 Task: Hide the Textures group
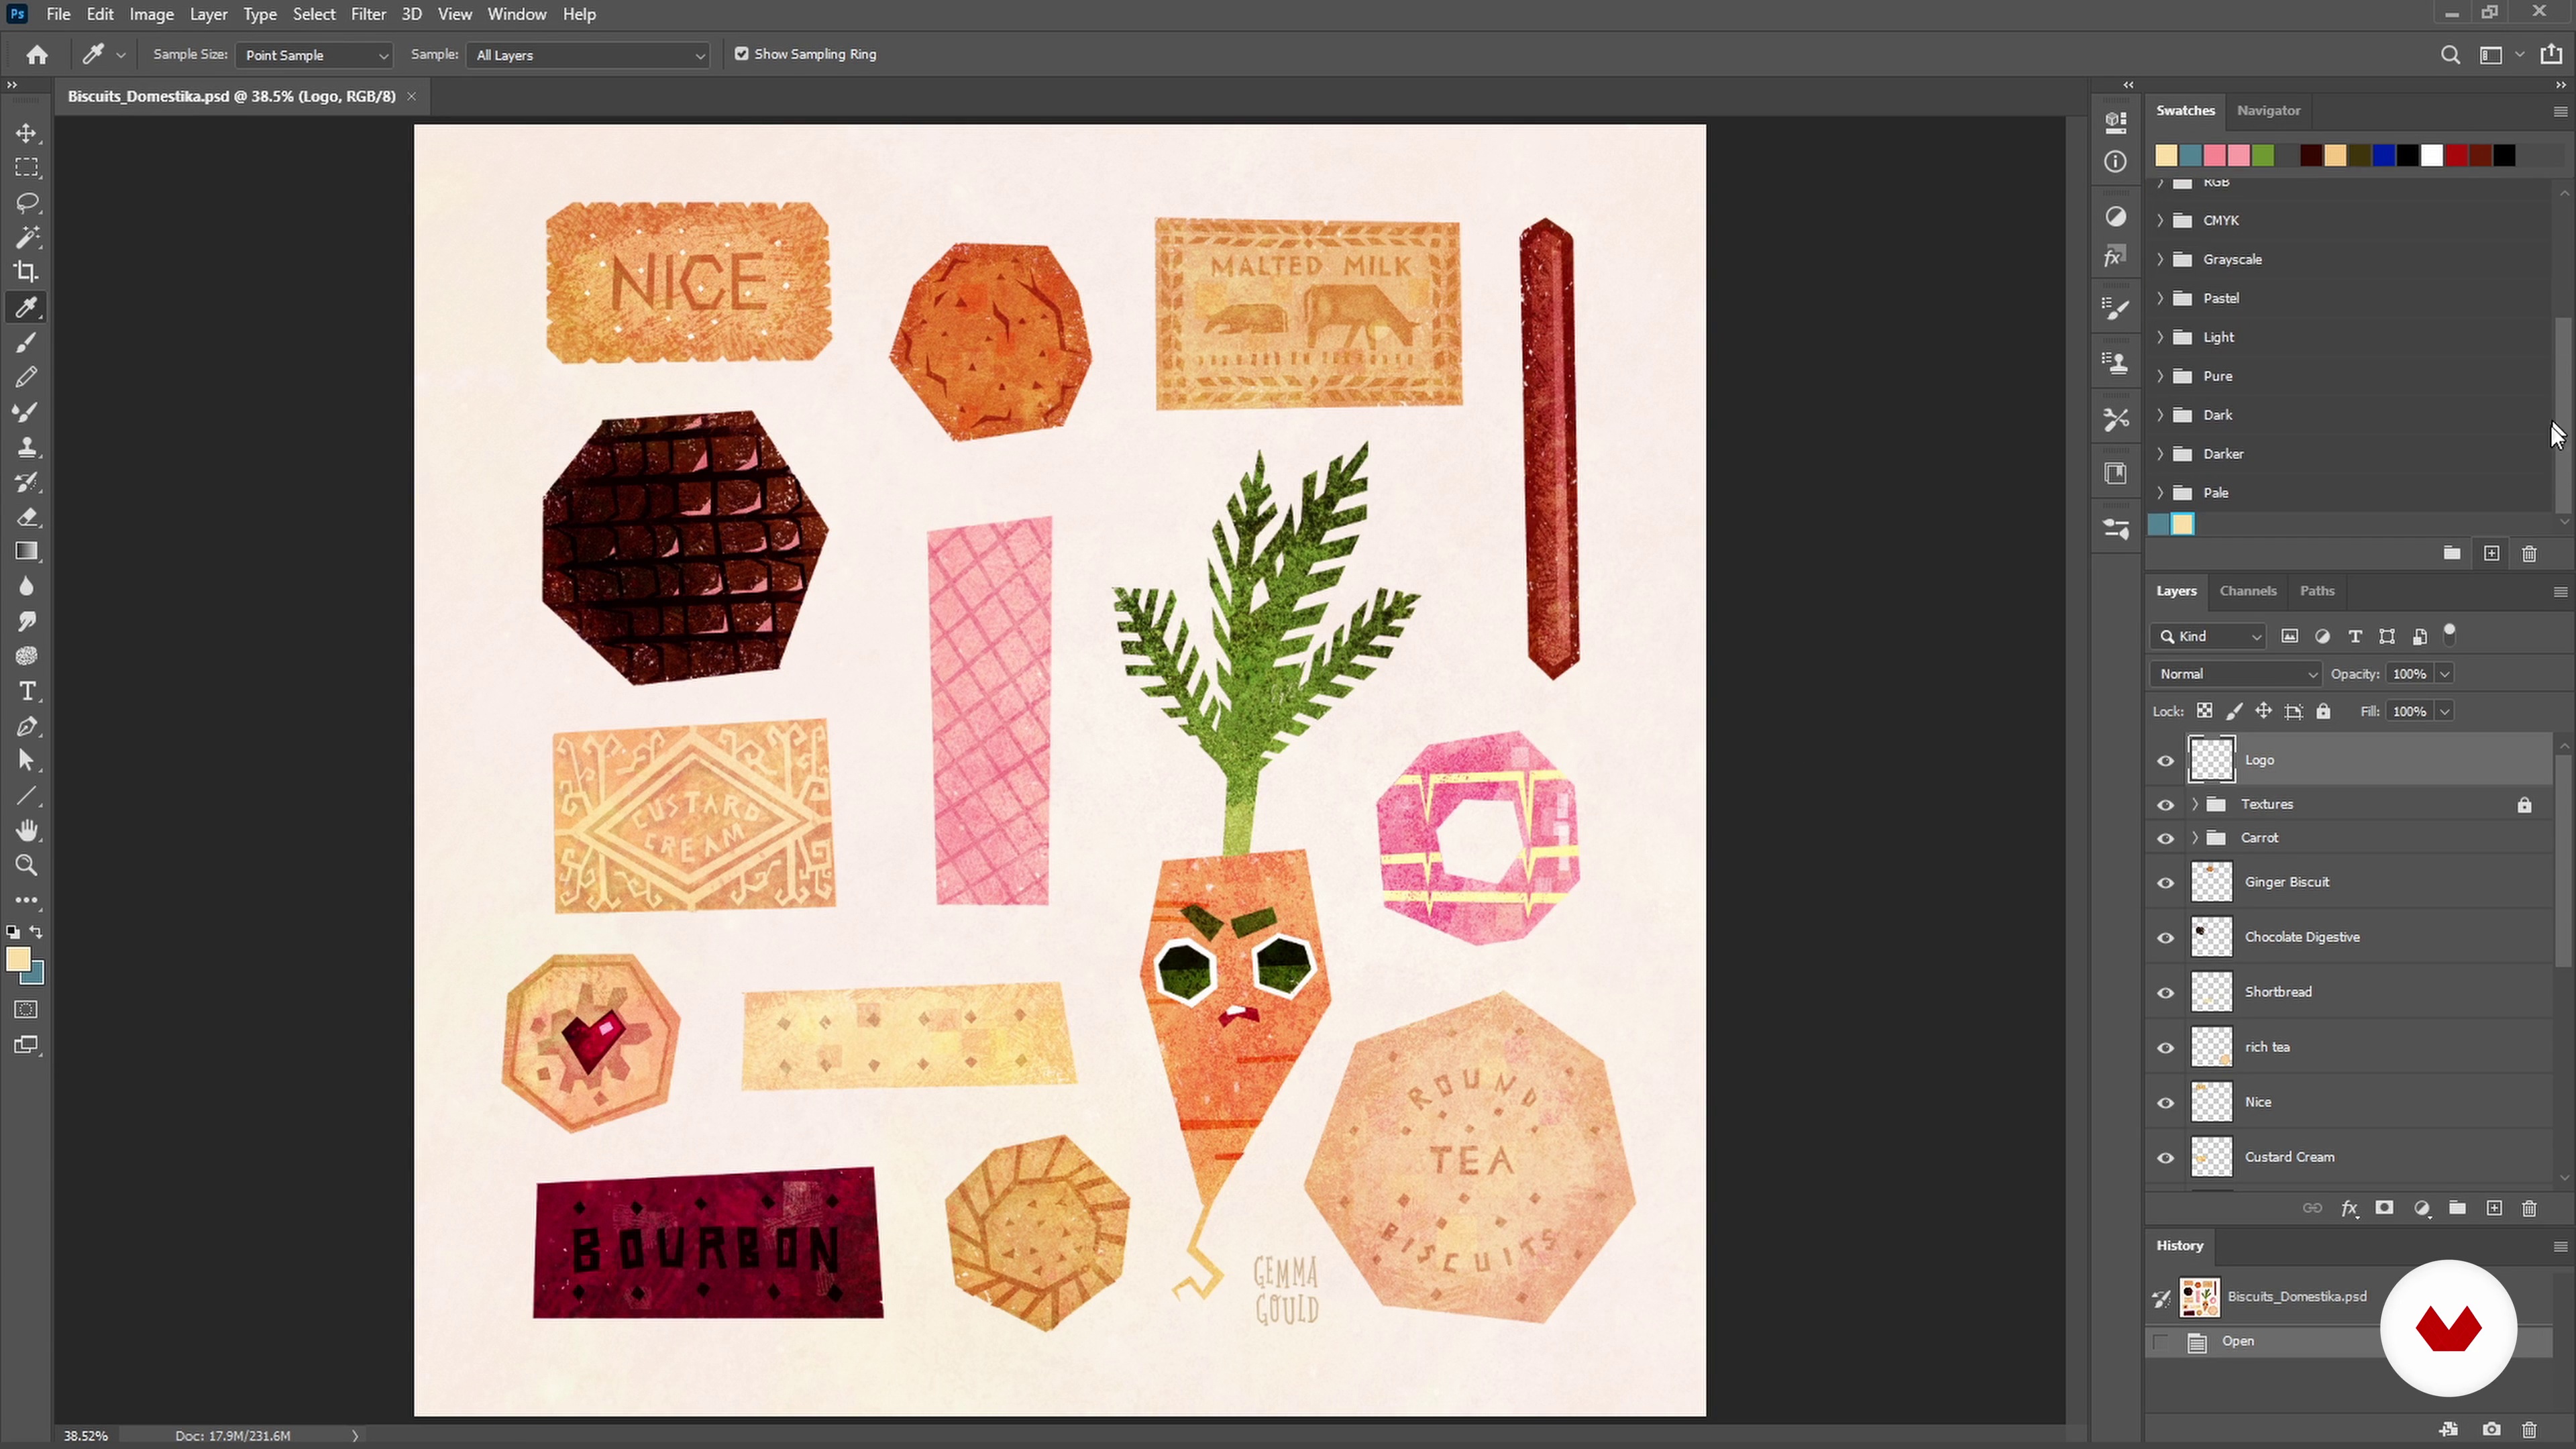pyautogui.click(x=2166, y=805)
